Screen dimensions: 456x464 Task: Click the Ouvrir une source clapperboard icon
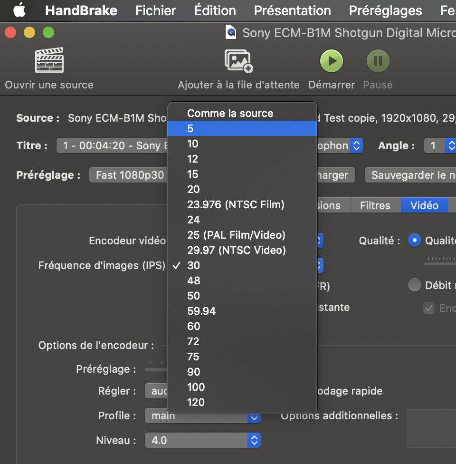point(49,60)
